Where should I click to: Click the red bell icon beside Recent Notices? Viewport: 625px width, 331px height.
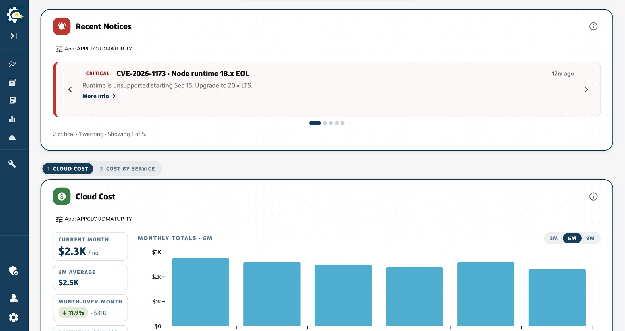pyautogui.click(x=62, y=26)
